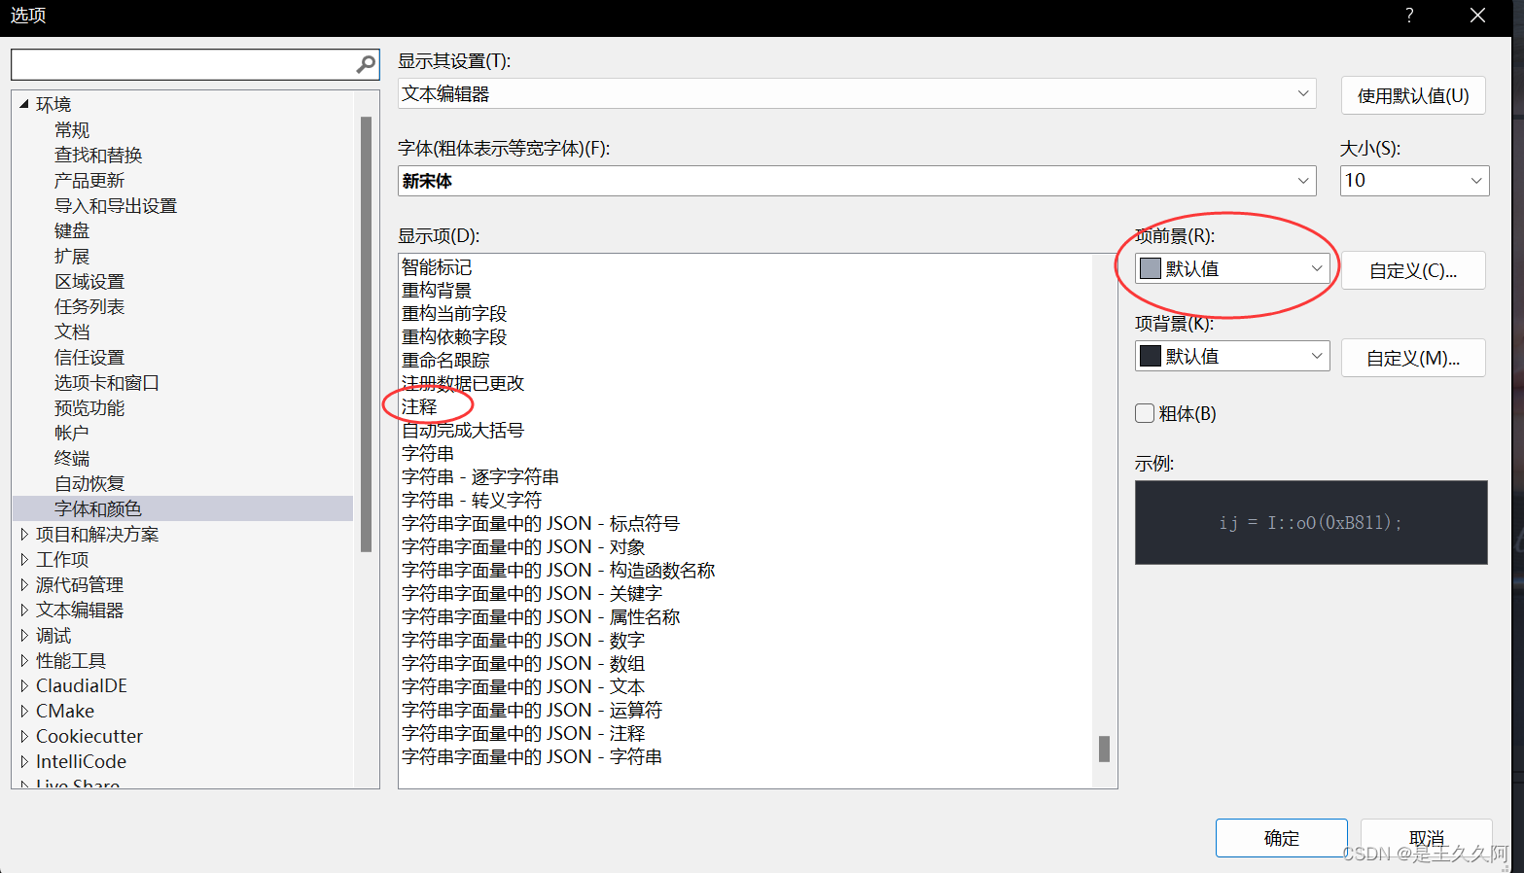Select 帐户 in tree
Viewport: 1524px width, 873px height.
click(72, 433)
